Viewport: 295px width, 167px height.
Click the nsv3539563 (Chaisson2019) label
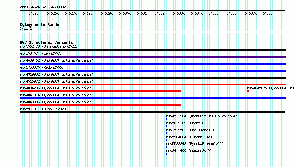(191, 130)
